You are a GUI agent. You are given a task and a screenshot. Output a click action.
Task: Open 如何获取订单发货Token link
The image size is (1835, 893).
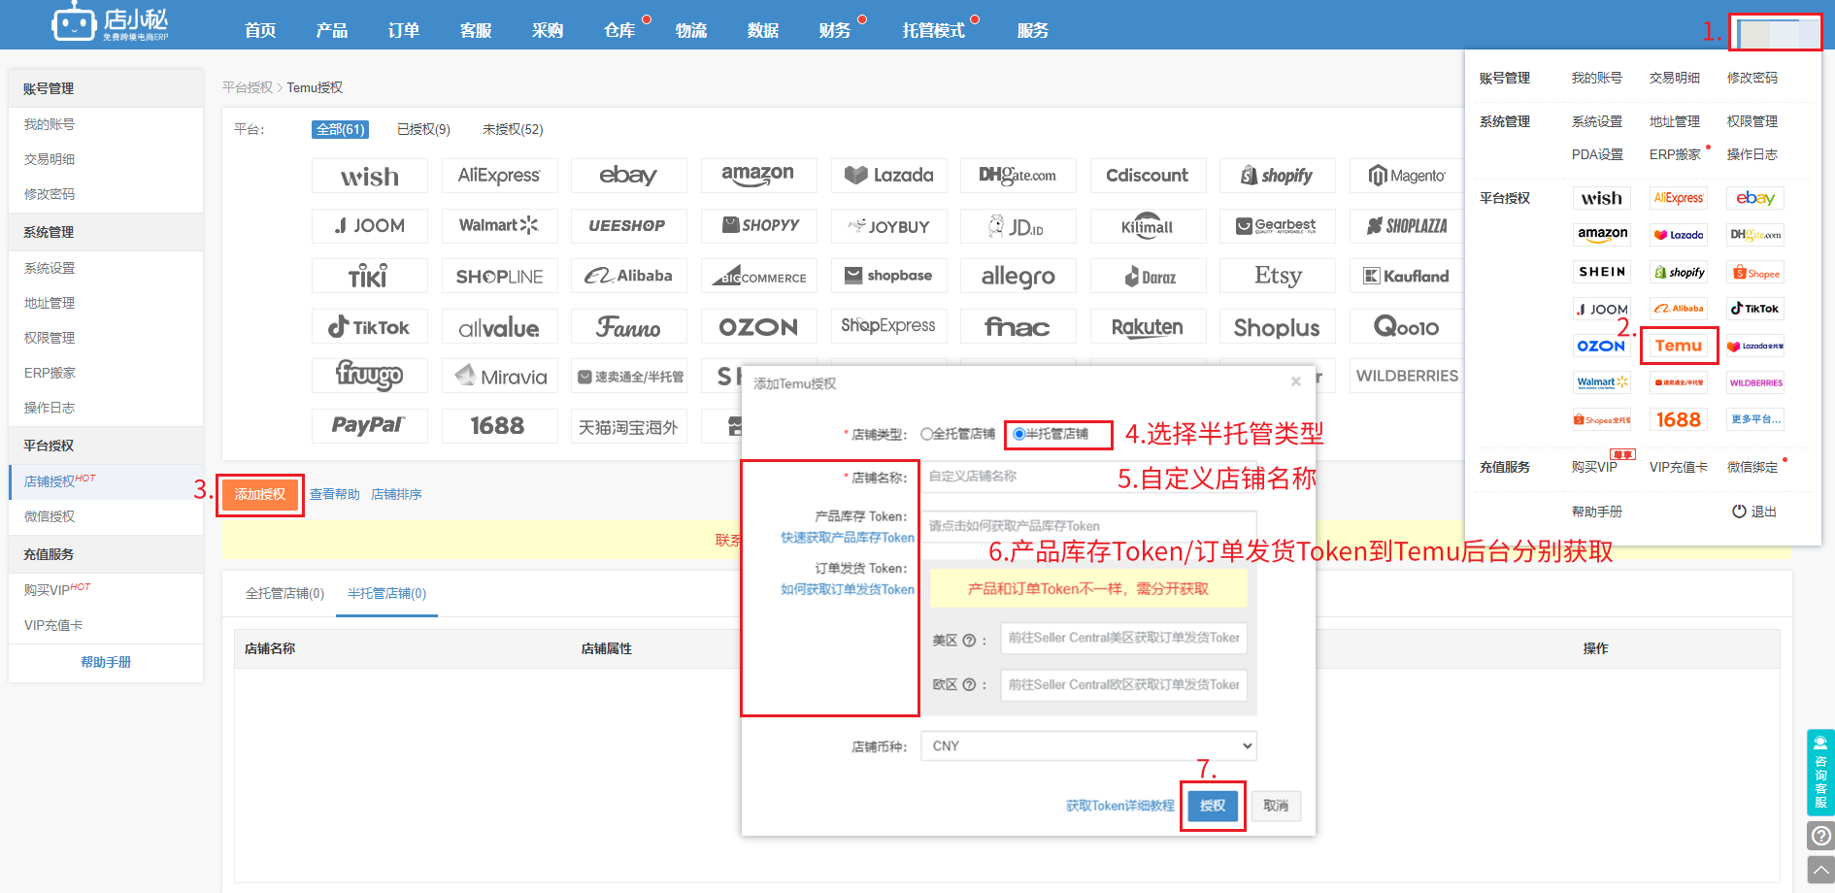848,589
